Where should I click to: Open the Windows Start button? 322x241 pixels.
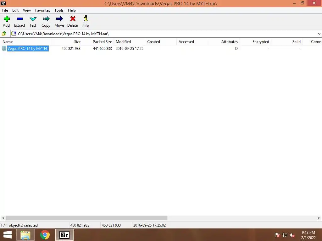[x=8, y=235]
